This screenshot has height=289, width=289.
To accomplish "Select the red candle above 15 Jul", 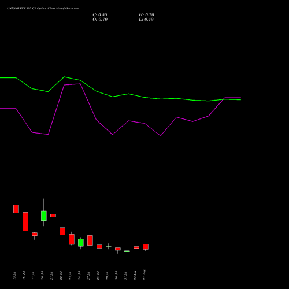I will pos(16,209).
